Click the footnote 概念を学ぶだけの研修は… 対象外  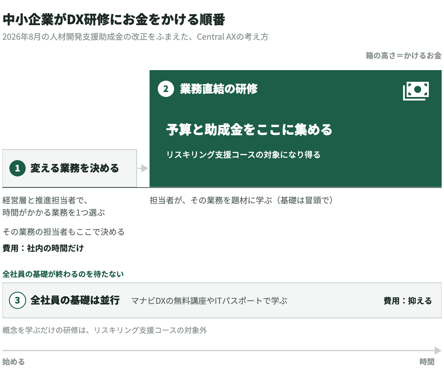pyautogui.click(x=105, y=330)
